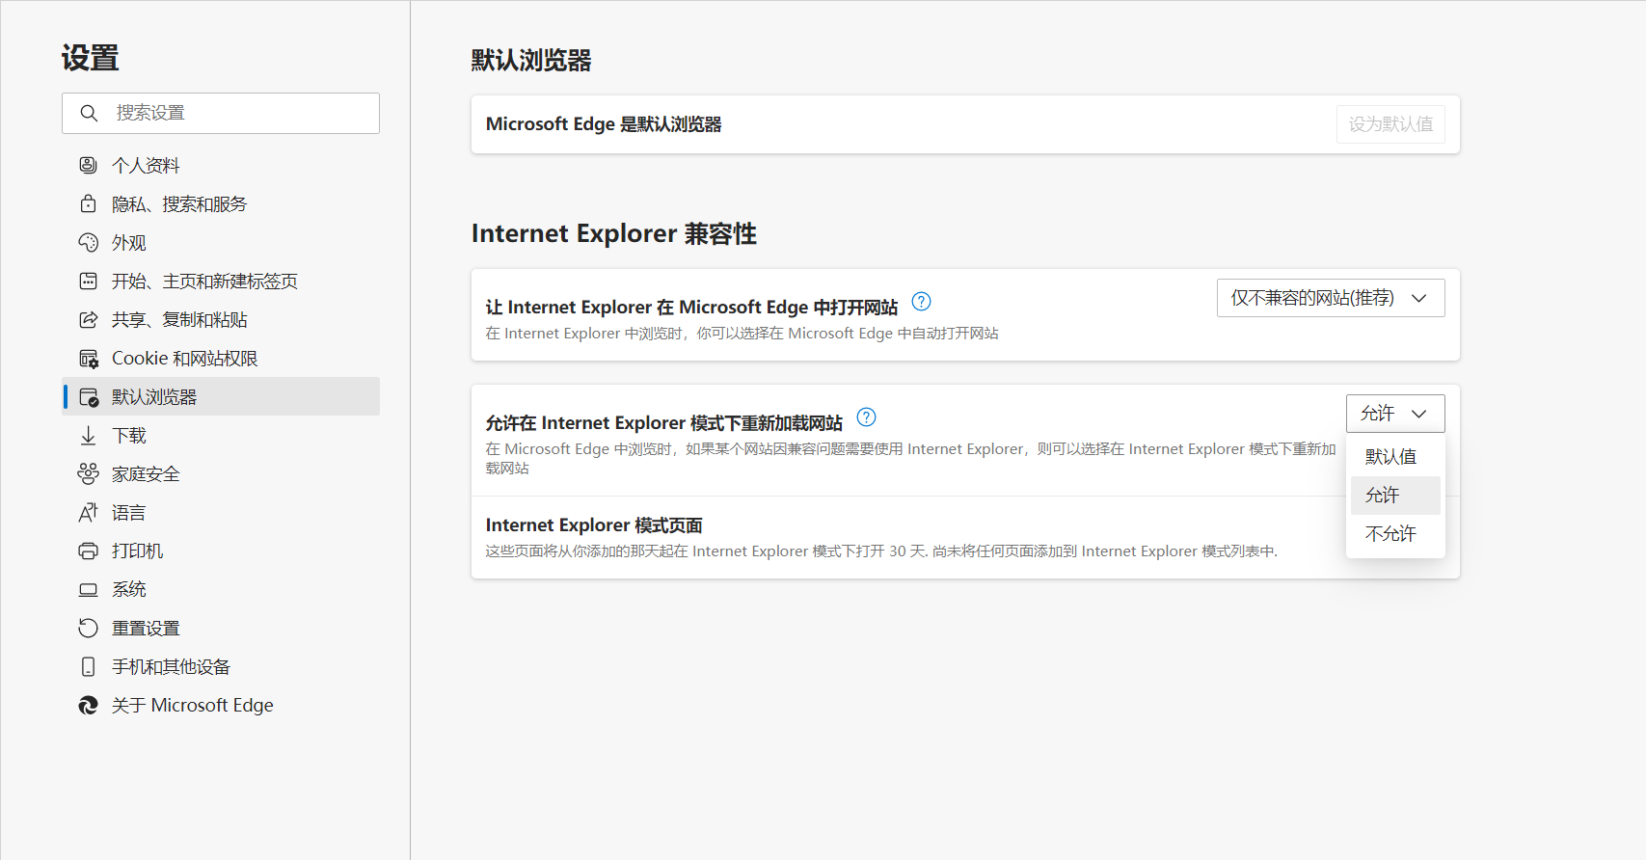Open 关于 Microsoft Edge page
Image resolution: width=1646 pixels, height=860 pixels.
(221, 705)
